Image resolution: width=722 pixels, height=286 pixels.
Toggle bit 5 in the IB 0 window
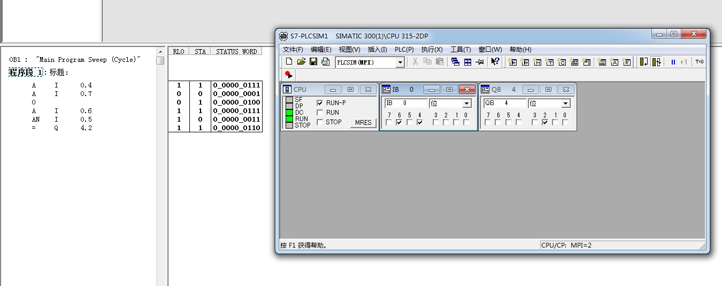tap(410, 123)
